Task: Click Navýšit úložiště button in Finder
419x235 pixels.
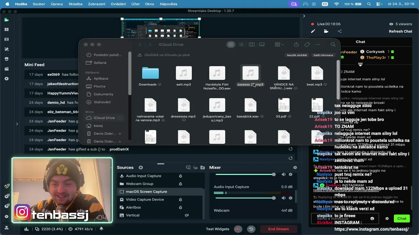Action: point(297,55)
